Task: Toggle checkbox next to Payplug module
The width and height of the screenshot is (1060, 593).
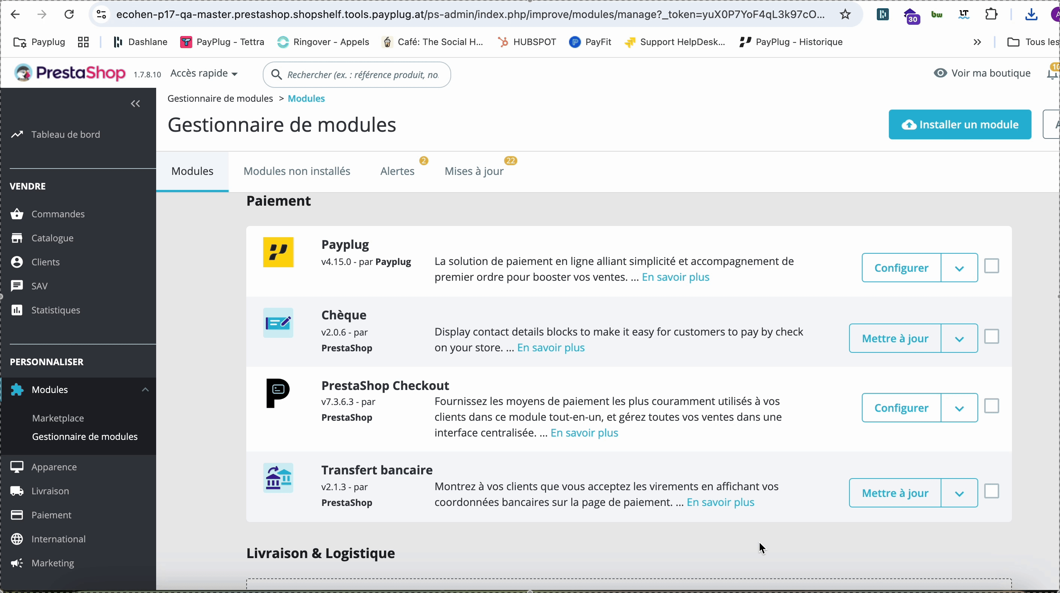Action: [992, 266]
